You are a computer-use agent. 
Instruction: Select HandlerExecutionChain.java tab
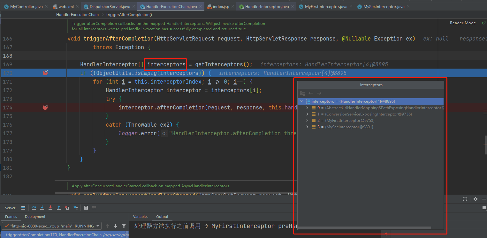click(171, 6)
